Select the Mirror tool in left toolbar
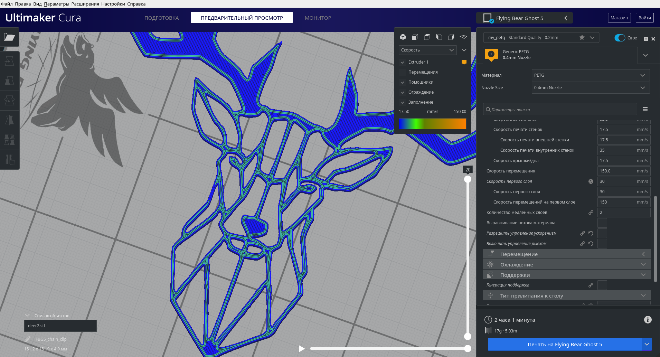The width and height of the screenshot is (660, 357). [9, 120]
